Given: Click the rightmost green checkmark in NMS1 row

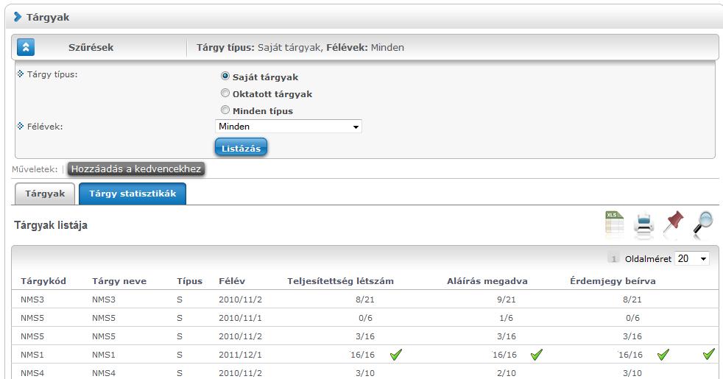Looking at the screenshot, I should click(x=709, y=354).
